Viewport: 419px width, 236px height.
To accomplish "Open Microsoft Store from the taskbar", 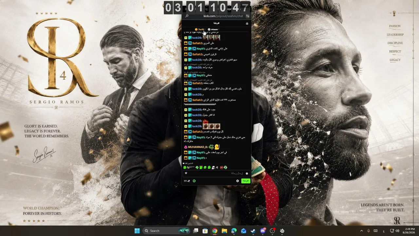I will click(x=205, y=231).
